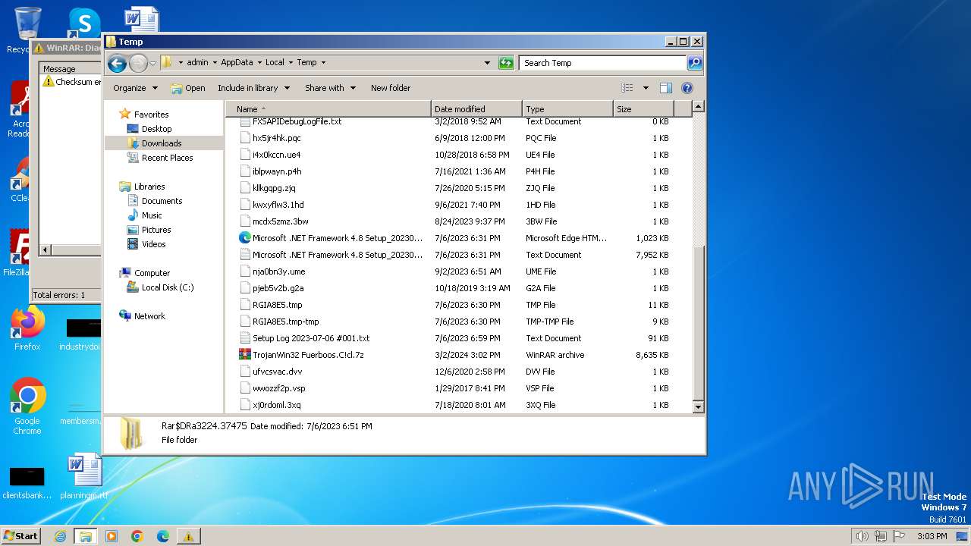Click in the Search Temp field
971x546 pixels.
click(603, 63)
